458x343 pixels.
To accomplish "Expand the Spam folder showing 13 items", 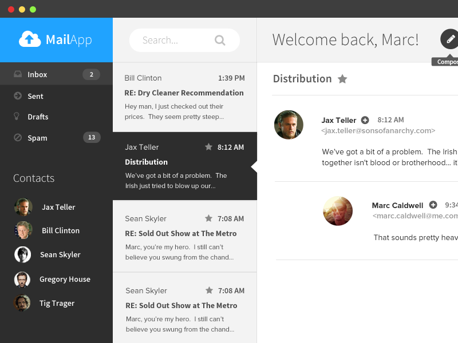I will [x=37, y=138].
